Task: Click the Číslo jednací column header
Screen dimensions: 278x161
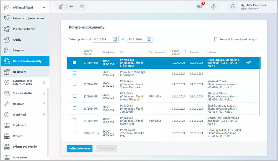Action: (x=109, y=52)
